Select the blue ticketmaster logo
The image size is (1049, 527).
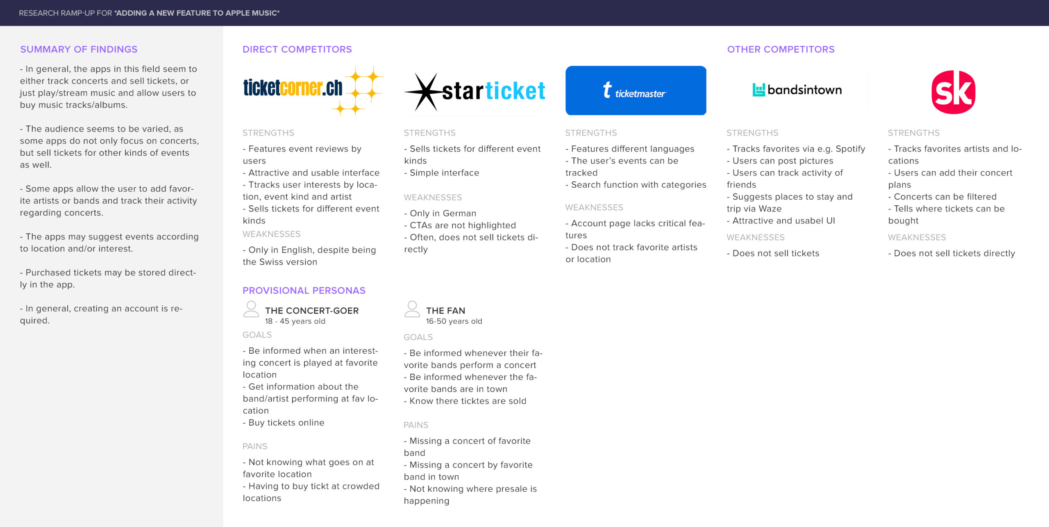[x=636, y=91]
